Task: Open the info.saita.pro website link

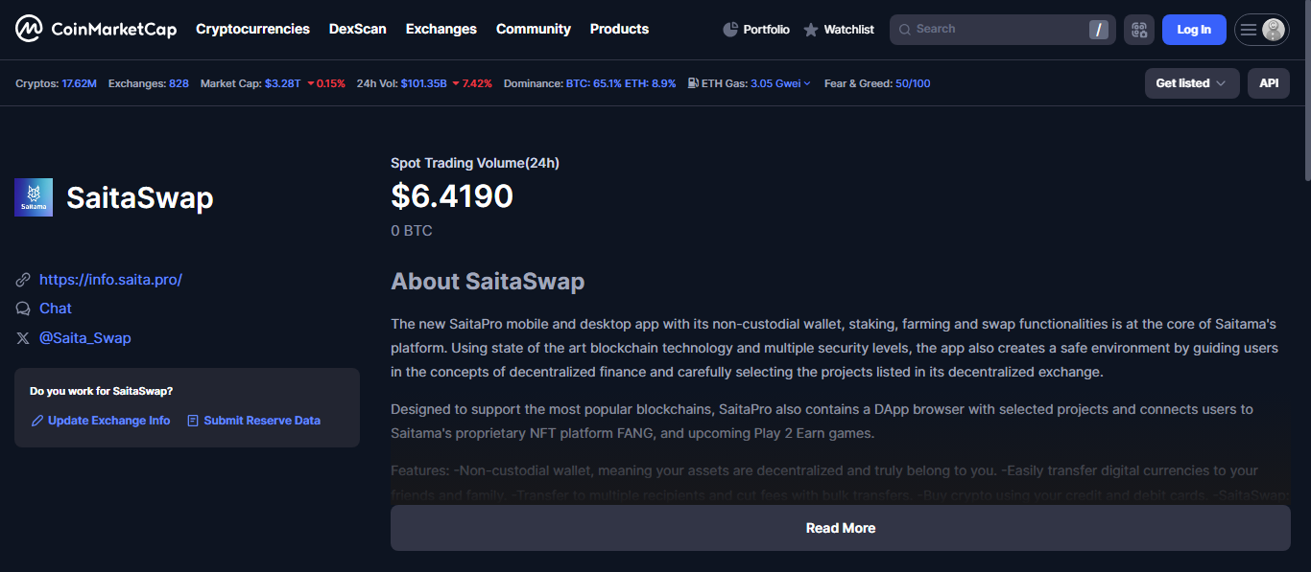Action: 110,280
